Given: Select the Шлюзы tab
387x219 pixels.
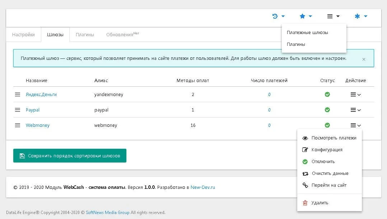Looking at the screenshot, I should click(55, 34).
